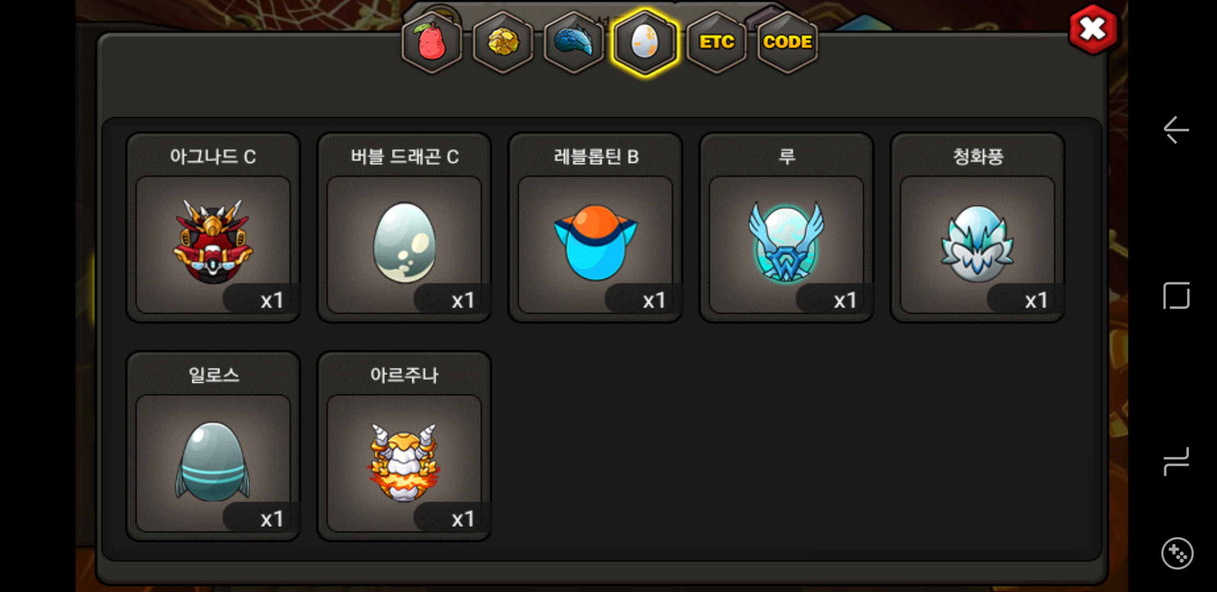Tap the Android back arrow
1217x592 pixels.
pyautogui.click(x=1176, y=130)
